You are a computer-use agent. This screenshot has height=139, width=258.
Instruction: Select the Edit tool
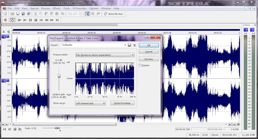click(x=88, y=14)
